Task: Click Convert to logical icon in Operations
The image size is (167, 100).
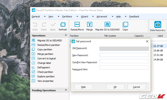Action: coord(33,58)
